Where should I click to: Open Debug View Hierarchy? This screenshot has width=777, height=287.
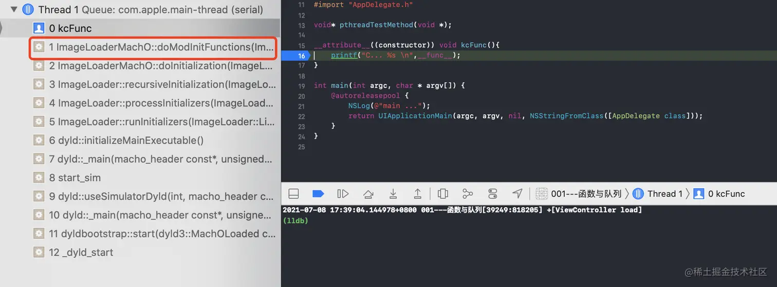(x=442, y=193)
